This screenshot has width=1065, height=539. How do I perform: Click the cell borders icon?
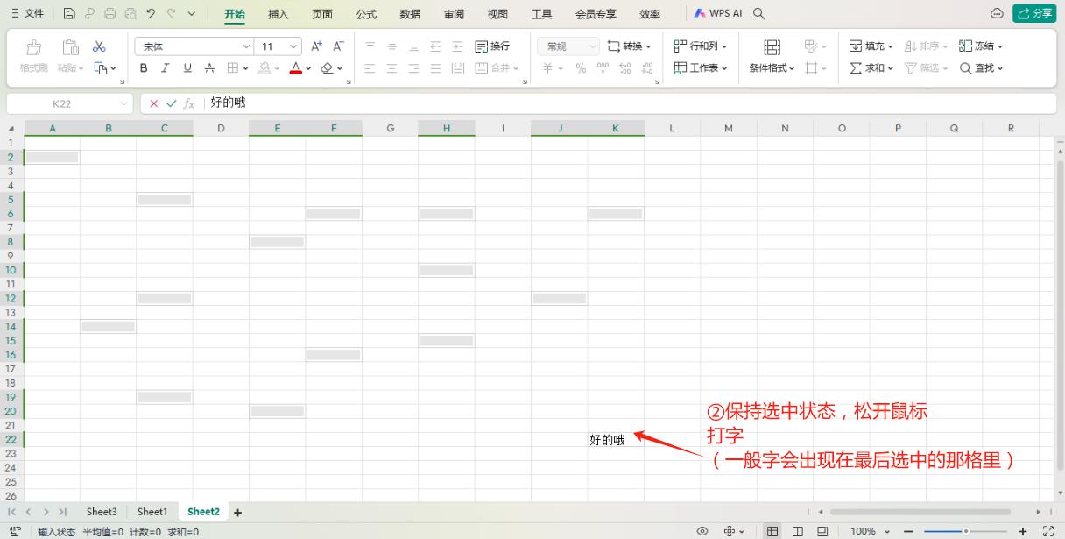[233, 68]
